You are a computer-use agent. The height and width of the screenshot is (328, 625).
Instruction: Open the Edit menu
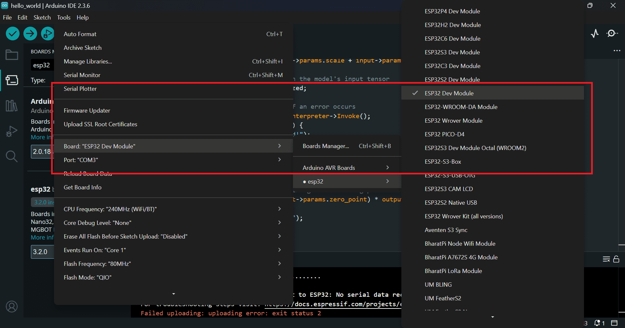22,18
